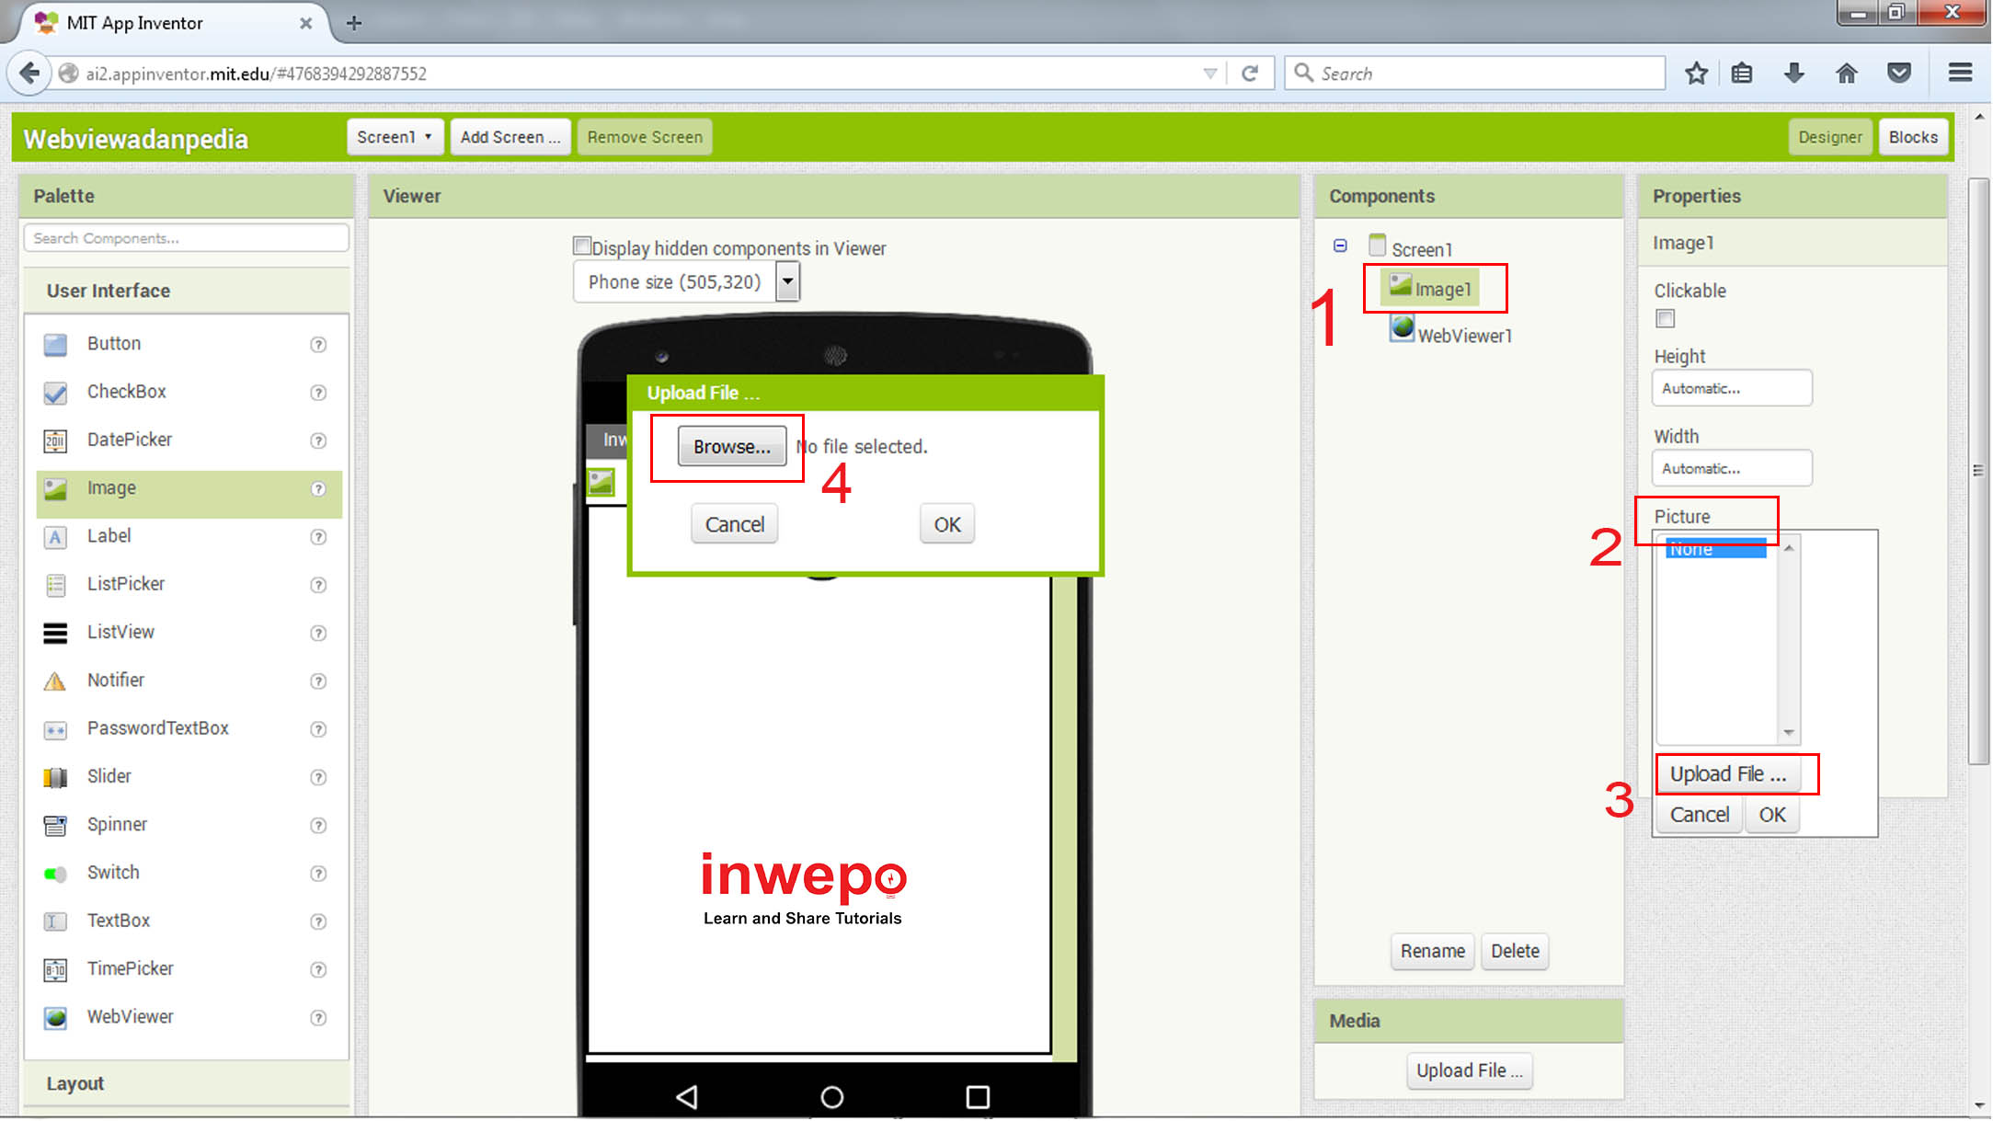Switch to the Blocks view
Screen dimensions: 1993x1121
[1912, 137]
